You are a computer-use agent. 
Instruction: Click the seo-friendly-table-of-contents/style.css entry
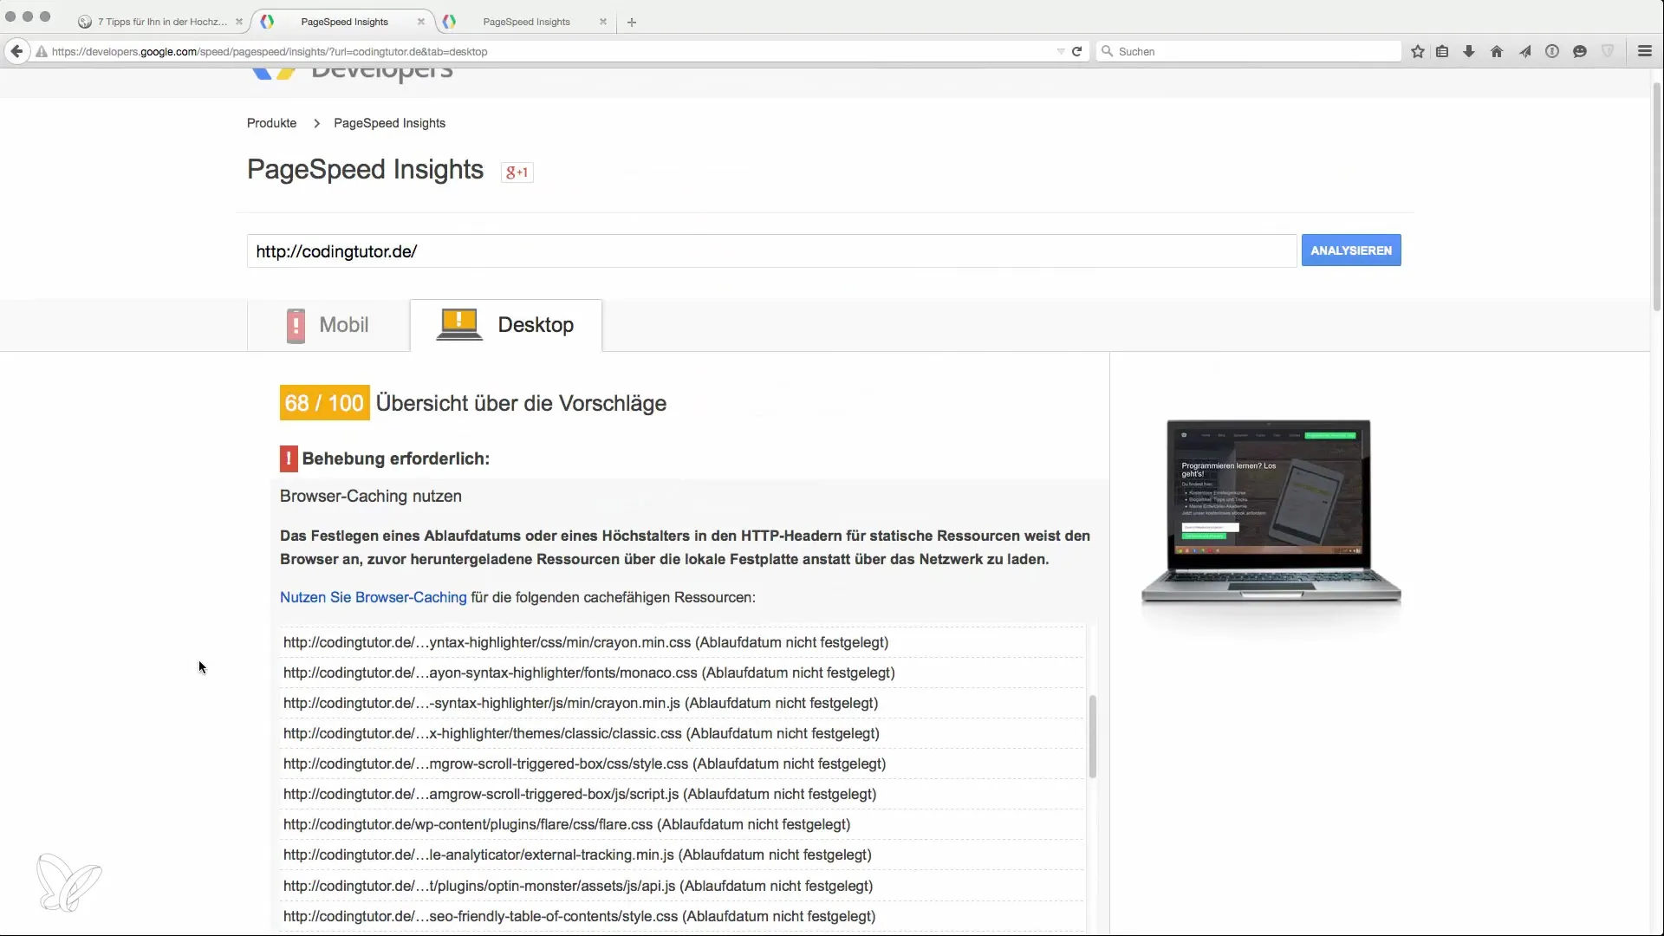[x=579, y=916]
